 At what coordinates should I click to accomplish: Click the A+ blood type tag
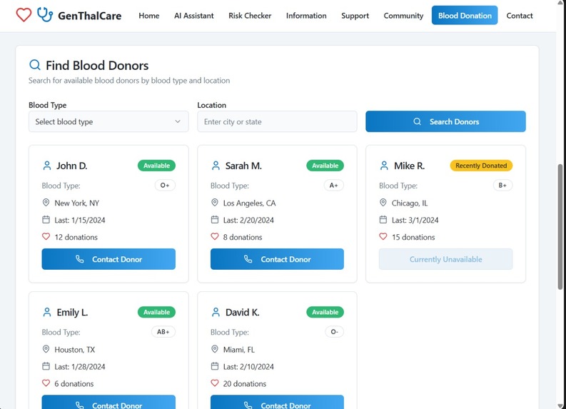click(x=333, y=185)
